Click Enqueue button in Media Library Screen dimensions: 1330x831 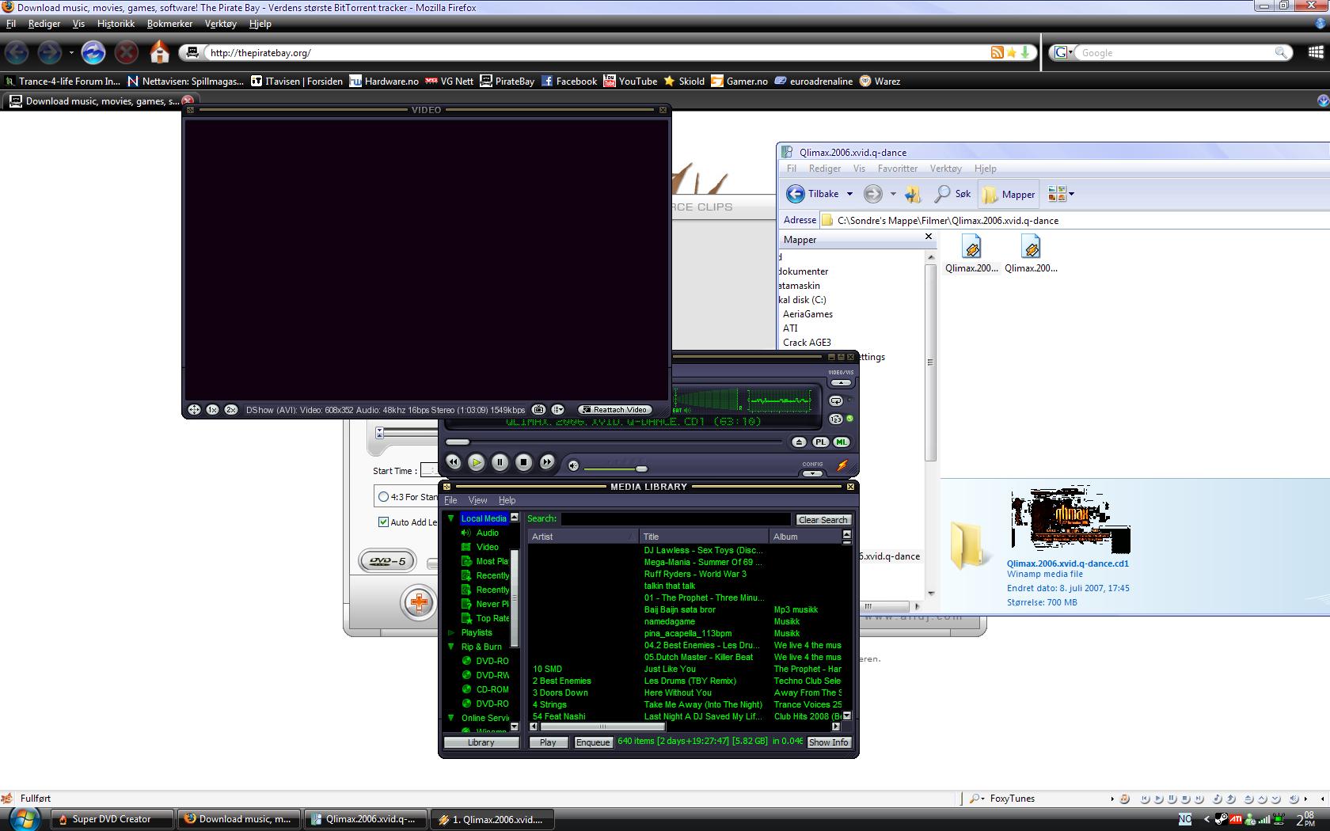[x=592, y=742]
